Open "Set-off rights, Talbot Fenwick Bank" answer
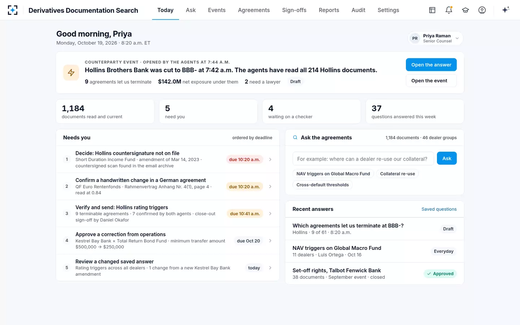Viewport: 520px width, 325px height. [x=374, y=274]
